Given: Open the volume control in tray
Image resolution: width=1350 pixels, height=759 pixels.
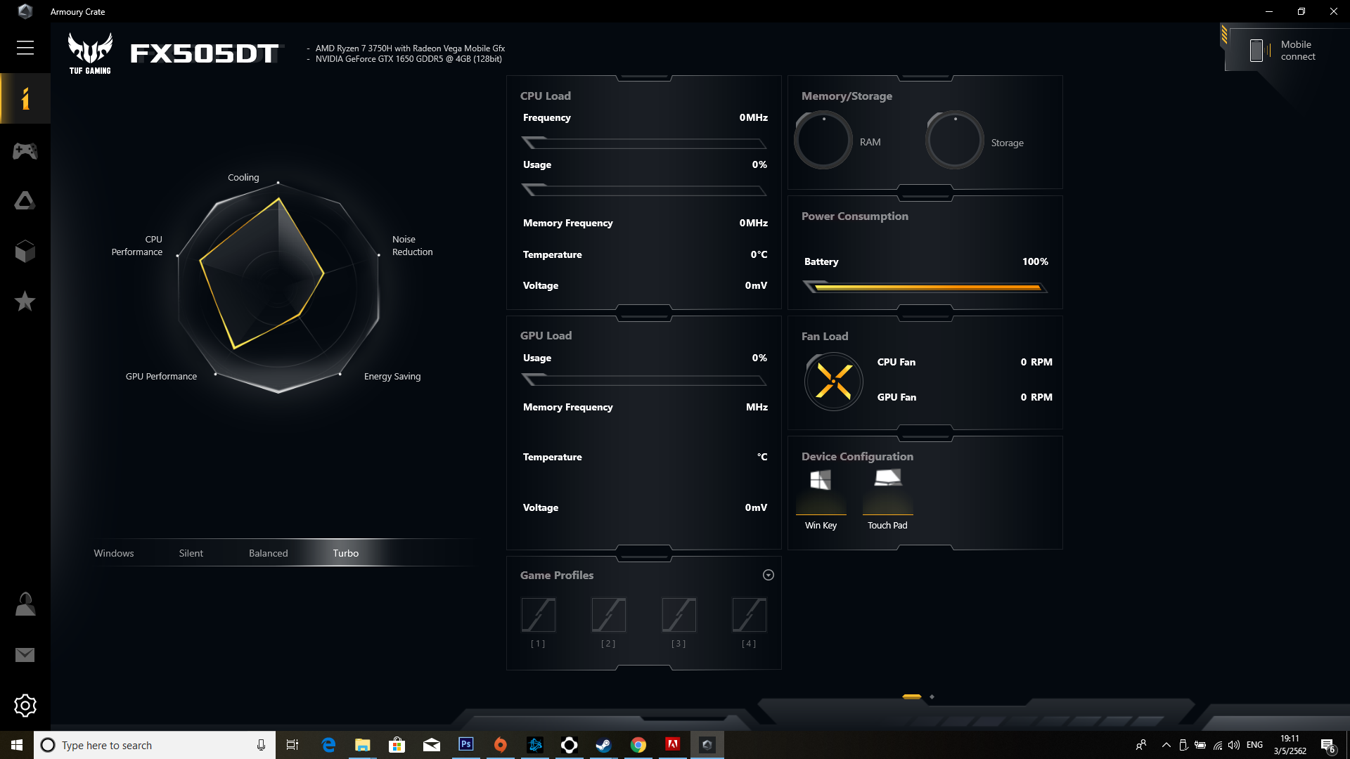Looking at the screenshot, I should 1234,745.
